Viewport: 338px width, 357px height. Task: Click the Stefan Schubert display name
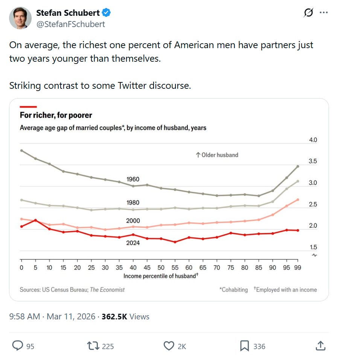(68, 13)
